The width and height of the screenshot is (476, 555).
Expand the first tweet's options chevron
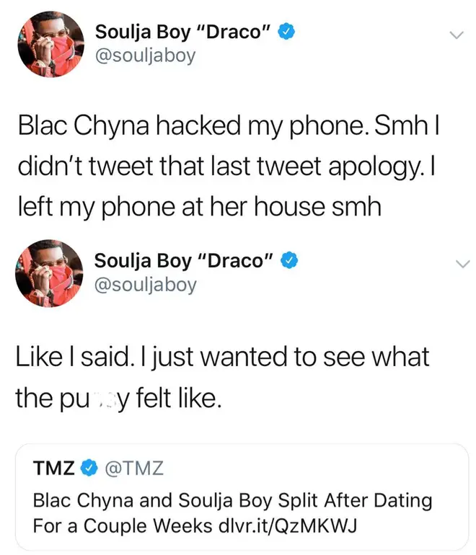(x=456, y=35)
